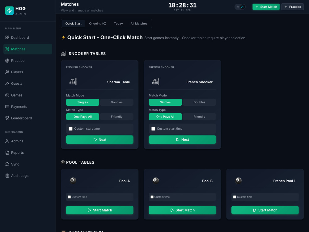The image size is (309, 232).
Task: Click the Pool Tables section ball icon
Action: 63,162
